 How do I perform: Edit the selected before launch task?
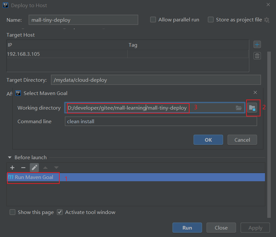(x=34, y=168)
